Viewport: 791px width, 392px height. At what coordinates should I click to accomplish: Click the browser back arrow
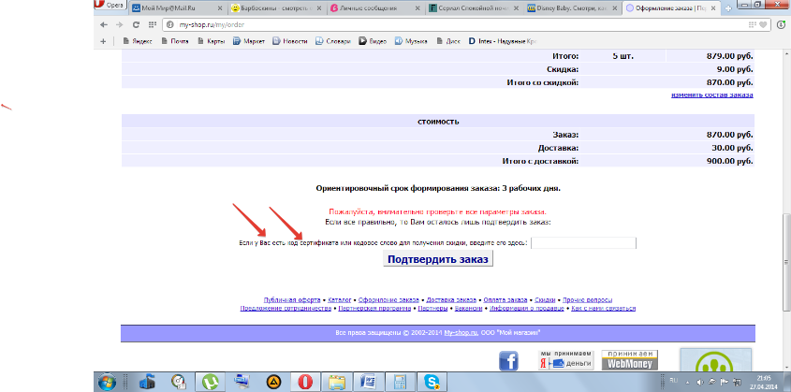(x=105, y=24)
